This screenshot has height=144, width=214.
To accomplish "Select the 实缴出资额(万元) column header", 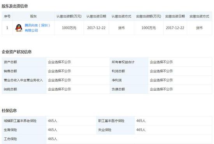I will pos(149,16).
